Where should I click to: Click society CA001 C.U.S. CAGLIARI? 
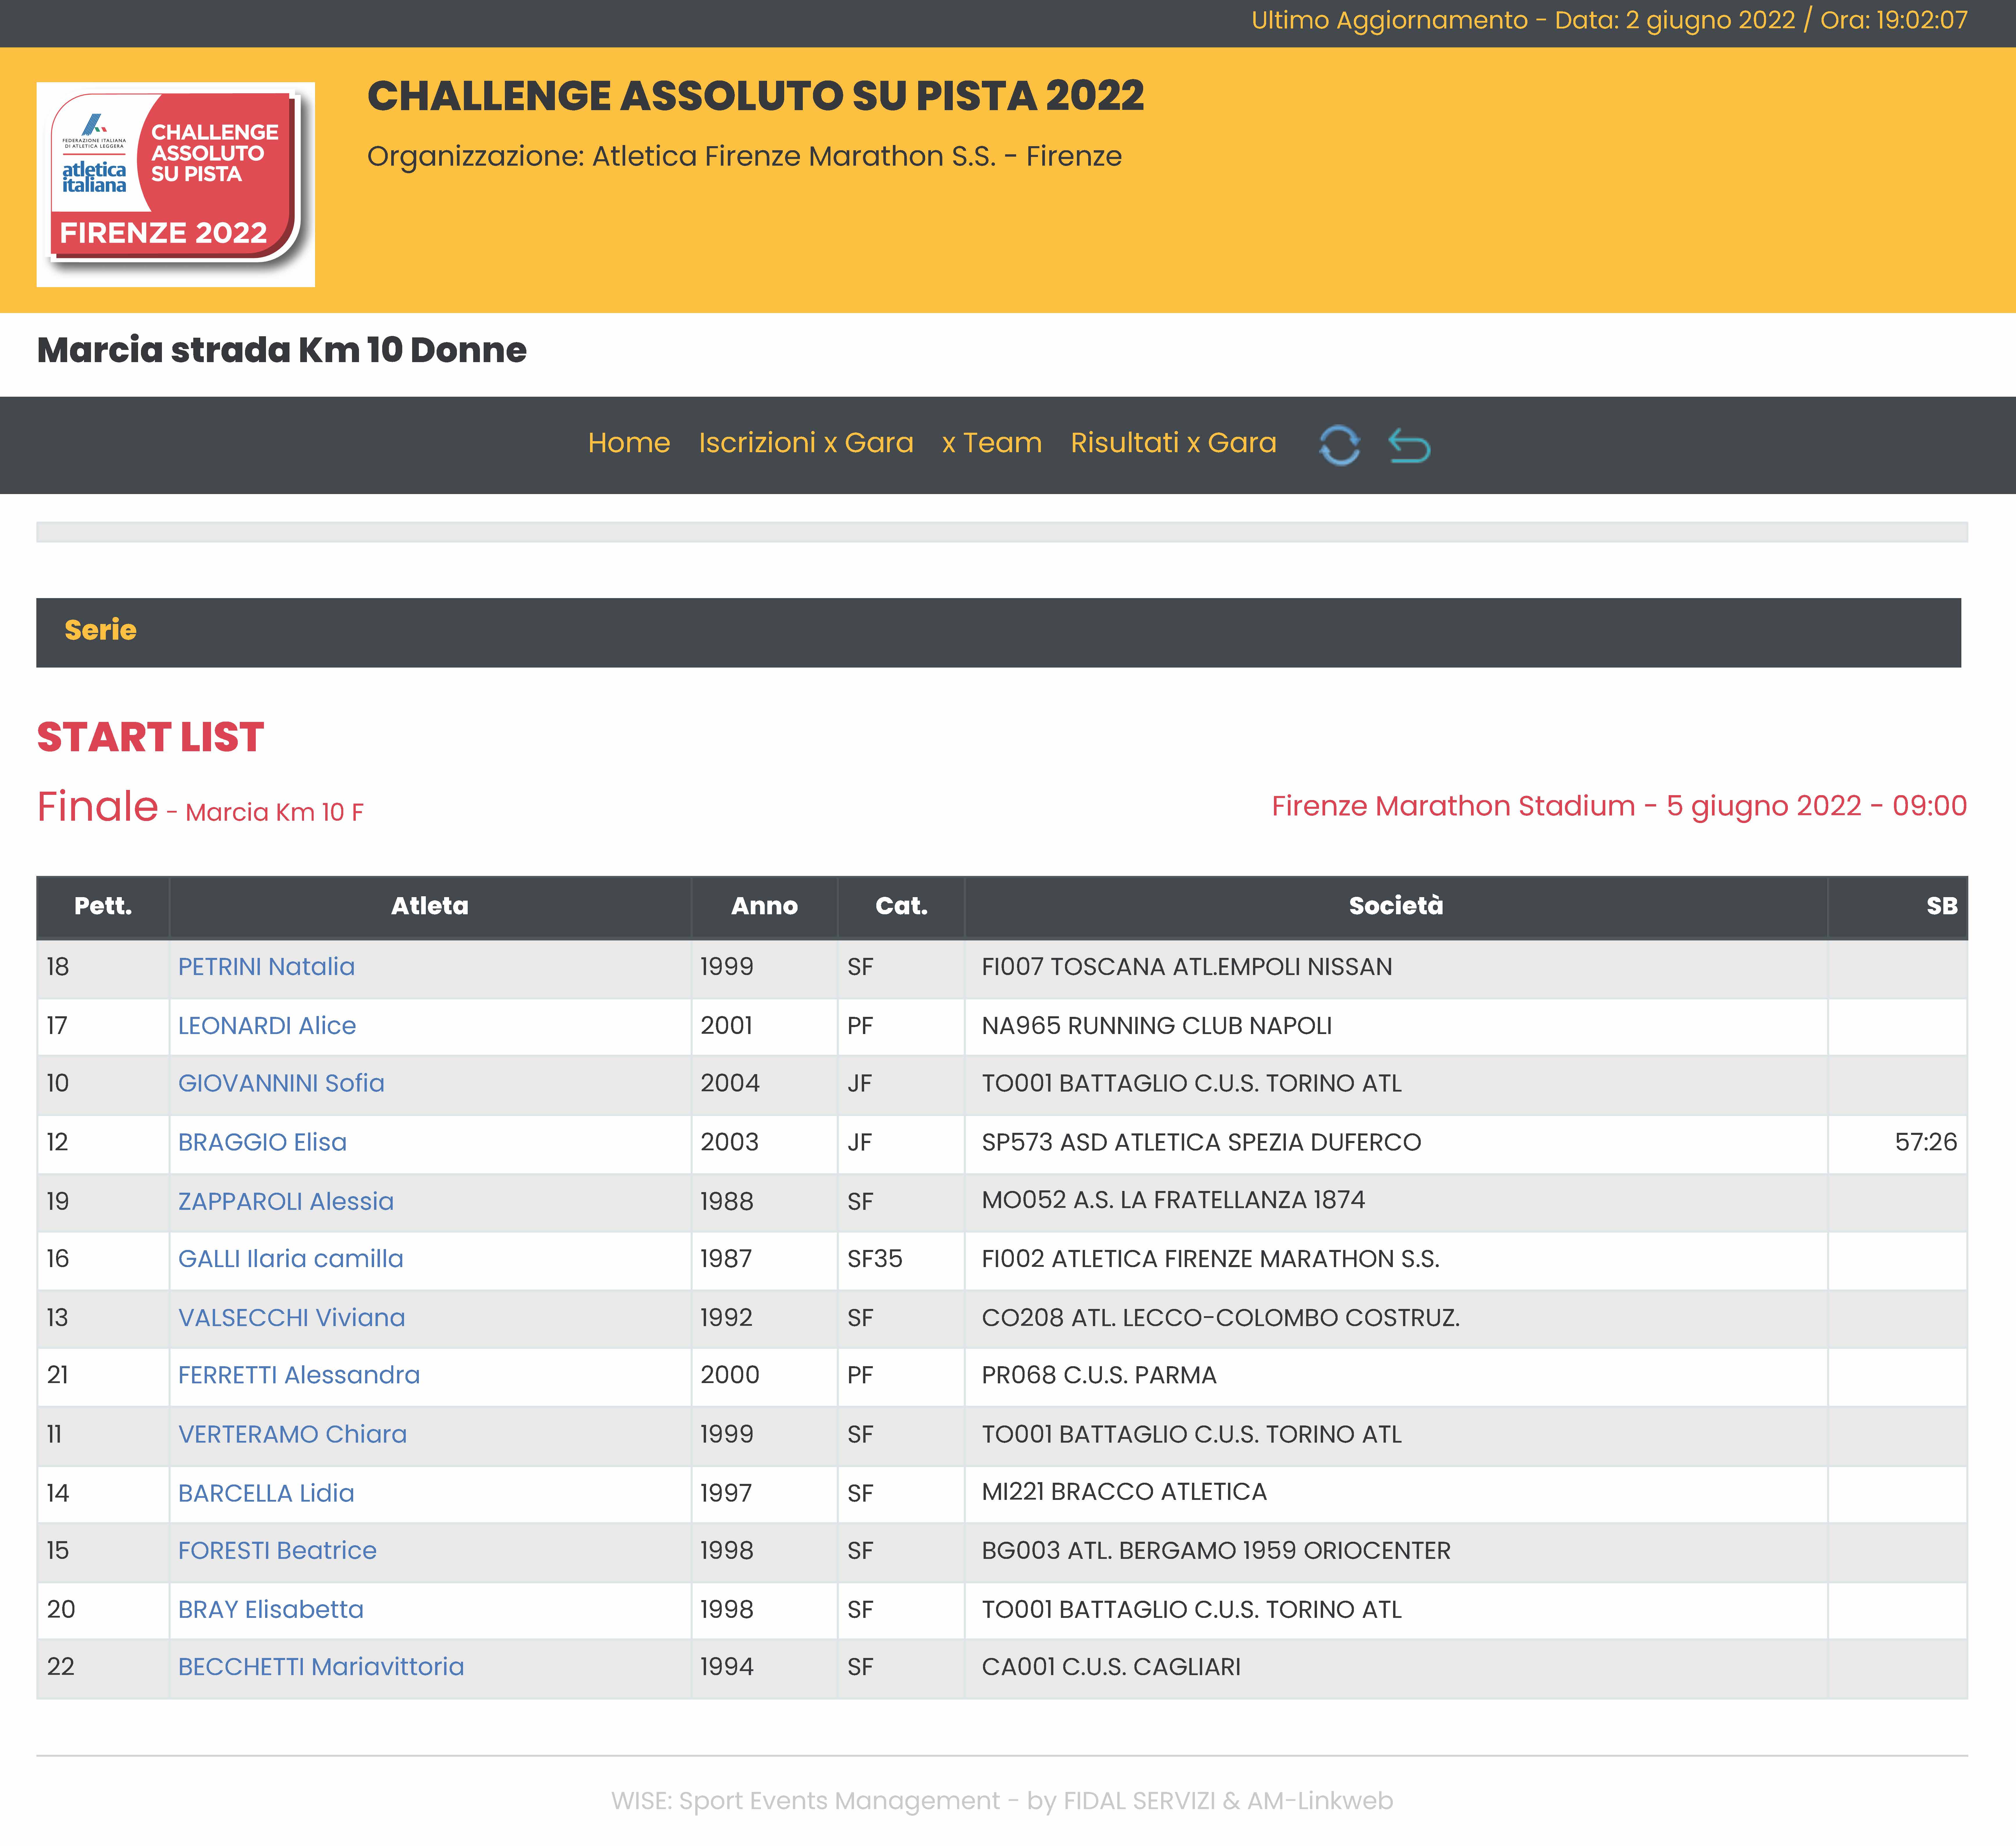(1111, 1667)
